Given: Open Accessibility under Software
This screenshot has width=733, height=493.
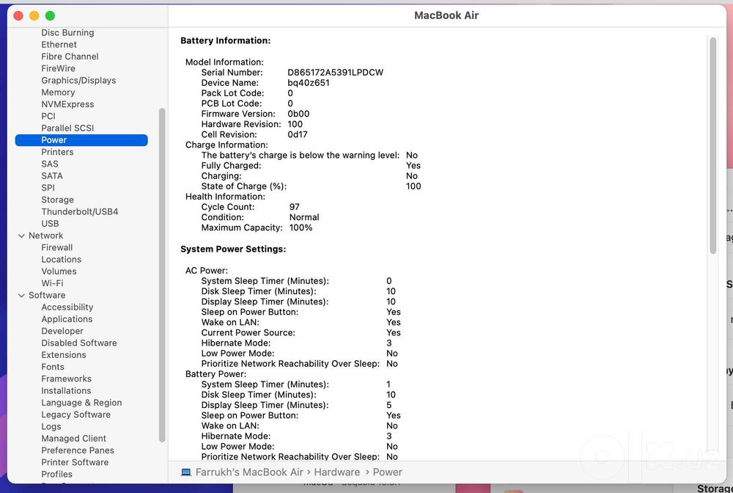Looking at the screenshot, I should point(67,307).
